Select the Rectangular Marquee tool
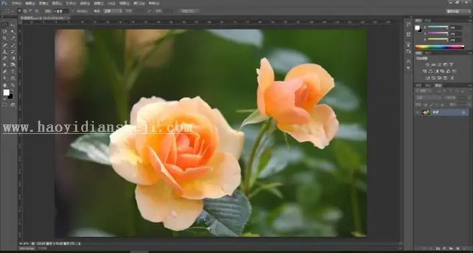Image resolution: width=473 pixels, height=253 pixels. click(5, 25)
